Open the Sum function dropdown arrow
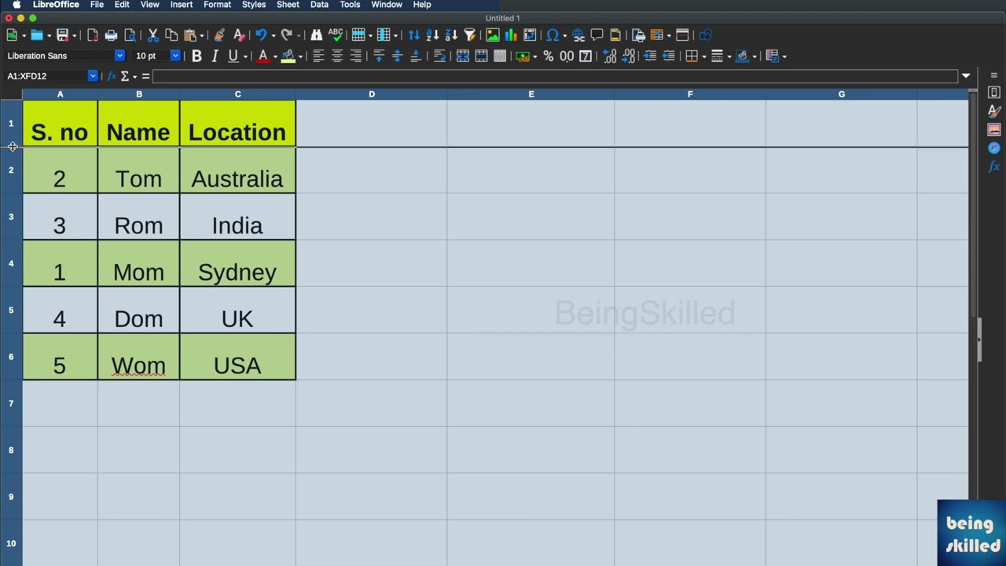This screenshot has width=1006, height=566. click(134, 76)
